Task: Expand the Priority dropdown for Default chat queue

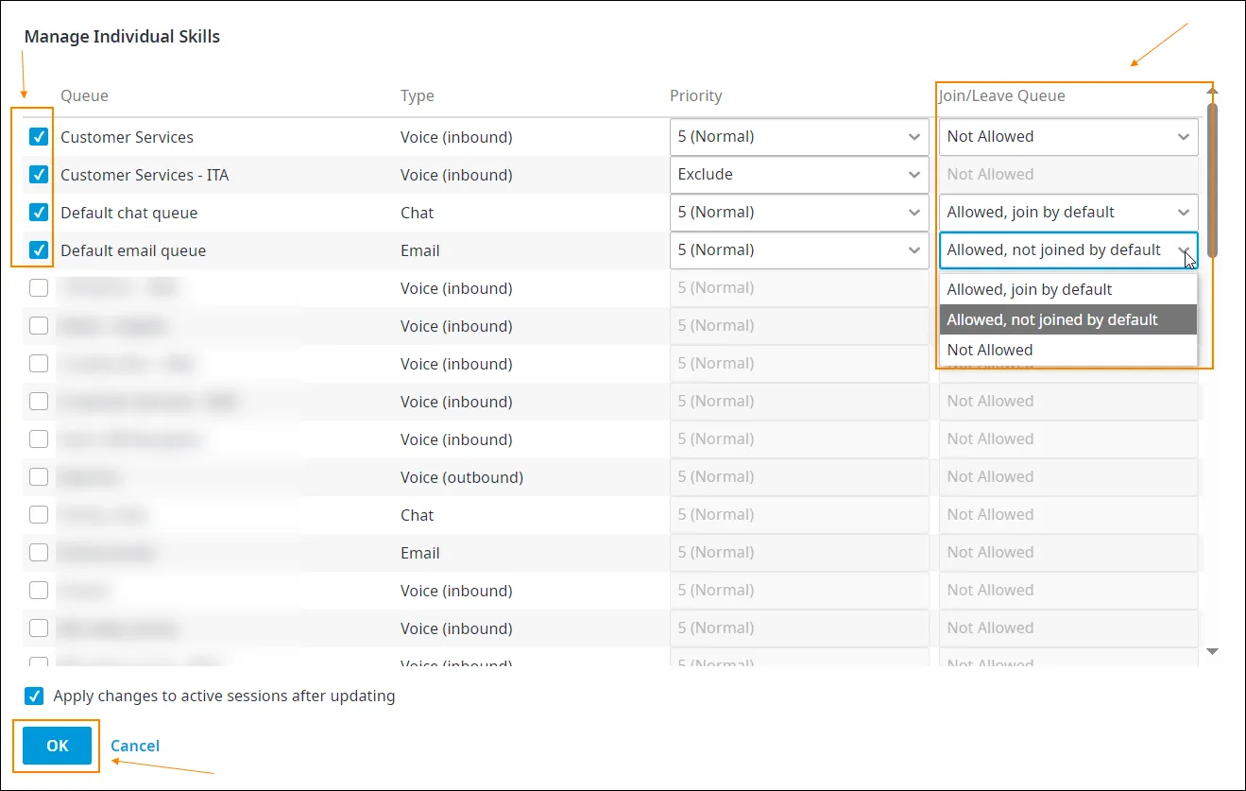Action: point(799,213)
